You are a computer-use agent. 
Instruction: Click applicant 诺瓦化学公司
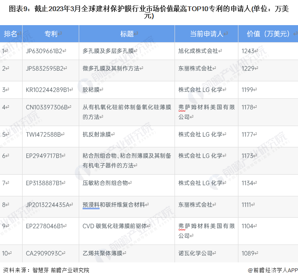click(x=195, y=253)
